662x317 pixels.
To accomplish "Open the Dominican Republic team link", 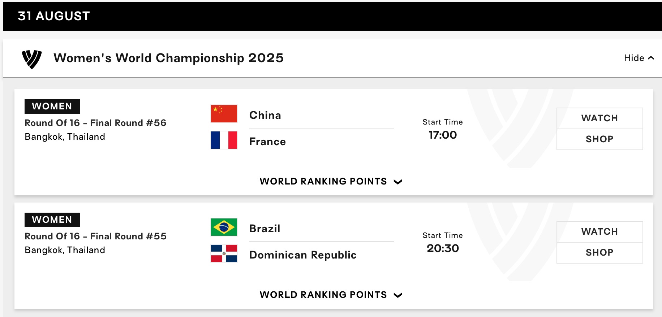I will pos(303,255).
